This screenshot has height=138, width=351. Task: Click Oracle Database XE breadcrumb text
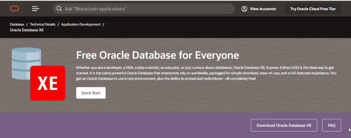click(x=27, y=30)
